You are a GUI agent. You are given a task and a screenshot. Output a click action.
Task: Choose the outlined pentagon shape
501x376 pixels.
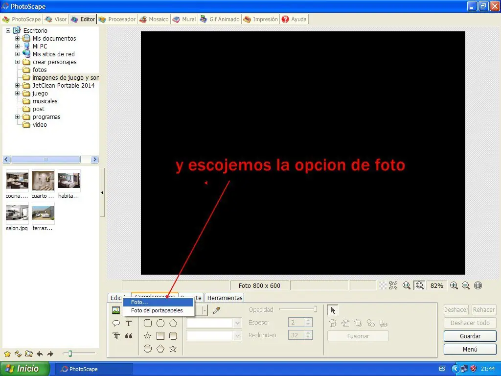[173, 323]
